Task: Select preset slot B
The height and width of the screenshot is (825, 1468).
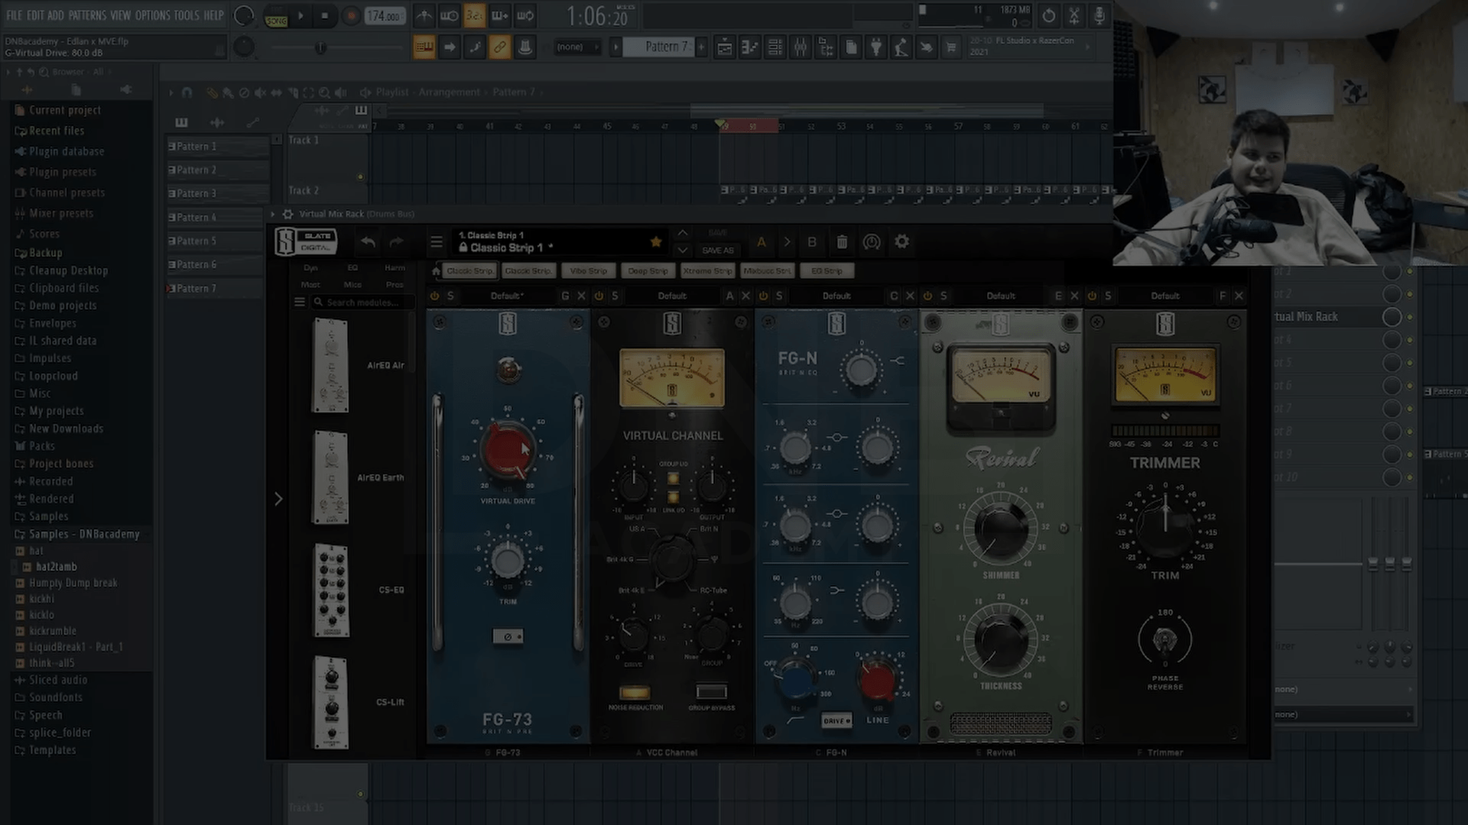Action: [x=812, y=242]
